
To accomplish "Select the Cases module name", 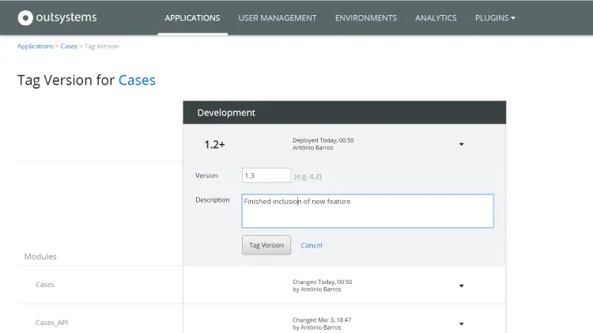I will pos(45,285).
